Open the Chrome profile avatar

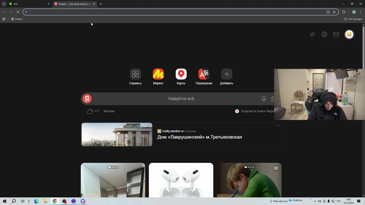coord(354,12)
